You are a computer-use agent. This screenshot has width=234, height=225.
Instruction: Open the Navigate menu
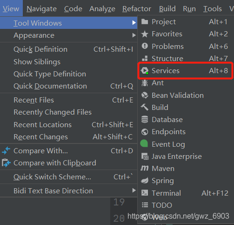[x=41, y=9]
